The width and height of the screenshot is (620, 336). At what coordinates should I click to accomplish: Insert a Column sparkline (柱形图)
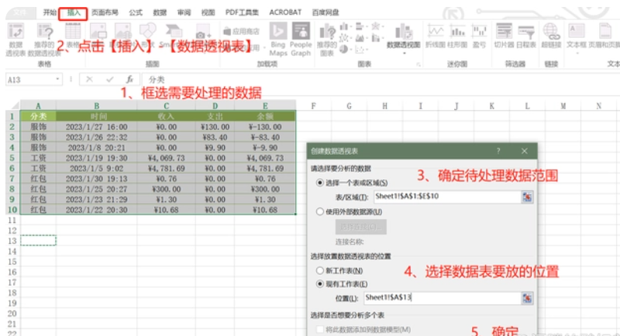[x=457, y=36]
